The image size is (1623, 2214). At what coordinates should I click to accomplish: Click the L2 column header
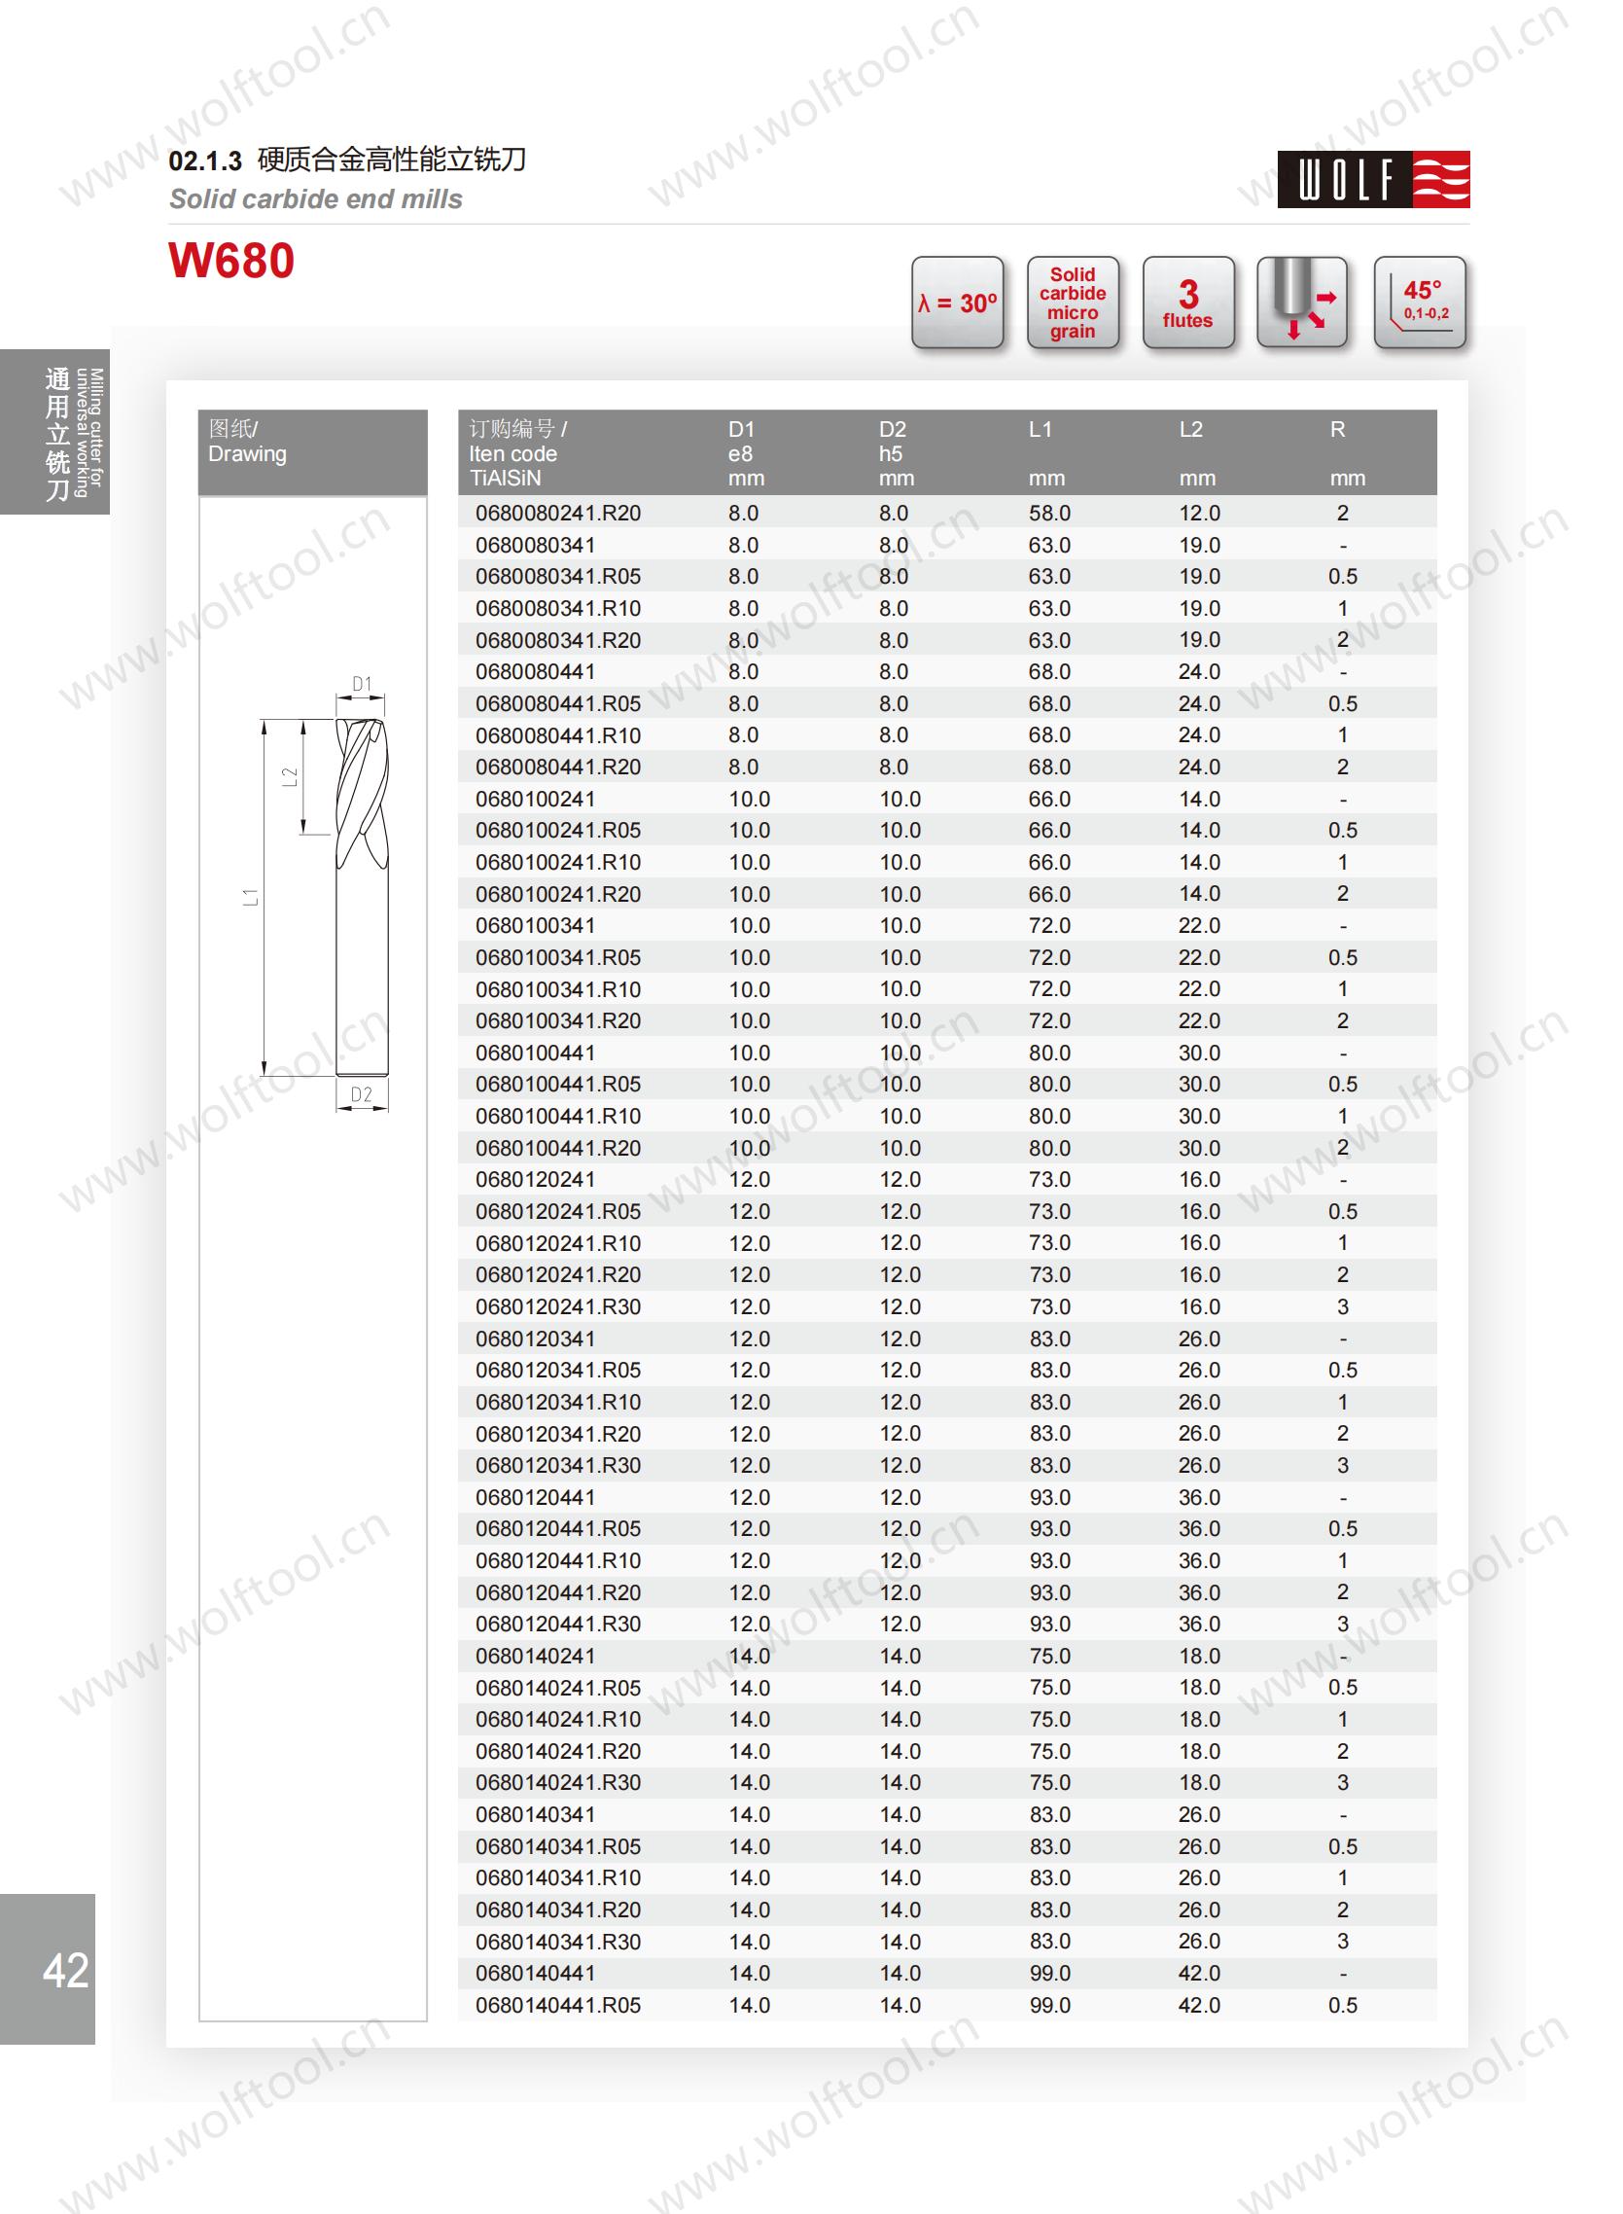pyautogui.click(x=1197, y=453)
